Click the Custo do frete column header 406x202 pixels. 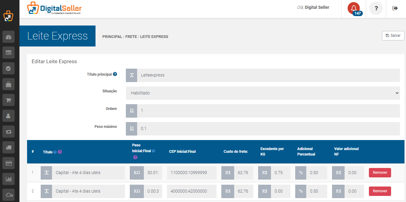point(236,151)
